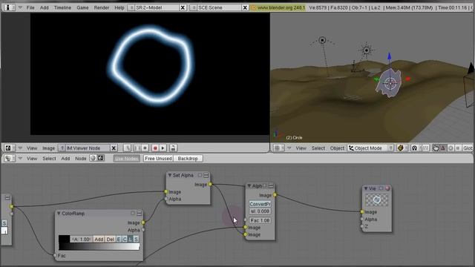475x267 pixels.
Task: Click the ColorRamp Del button
Action: pos(111,239)
